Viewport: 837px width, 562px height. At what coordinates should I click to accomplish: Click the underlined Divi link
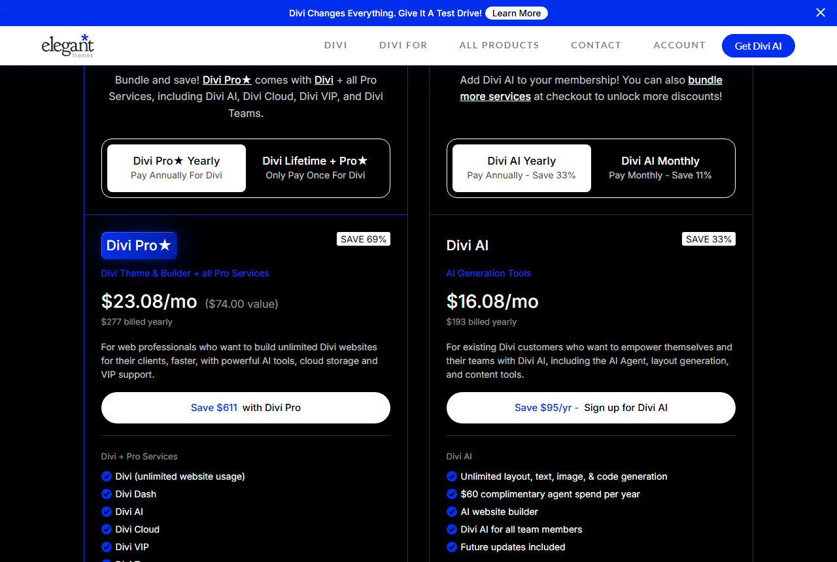click(x=324, y=80)
